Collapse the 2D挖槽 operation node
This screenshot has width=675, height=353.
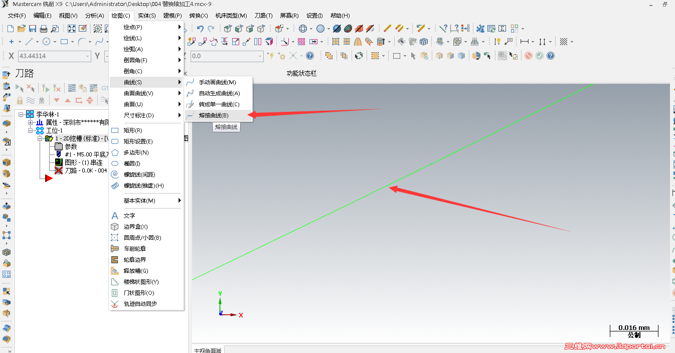click(40, 138)
